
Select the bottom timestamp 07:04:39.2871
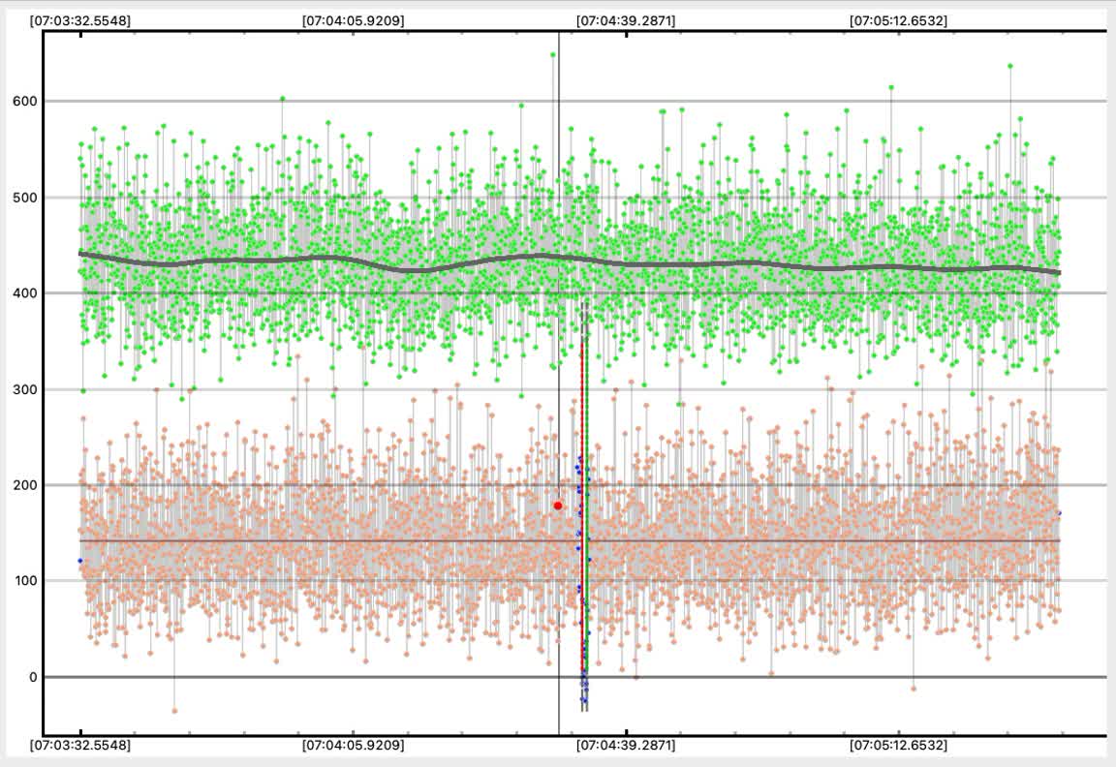626,746
